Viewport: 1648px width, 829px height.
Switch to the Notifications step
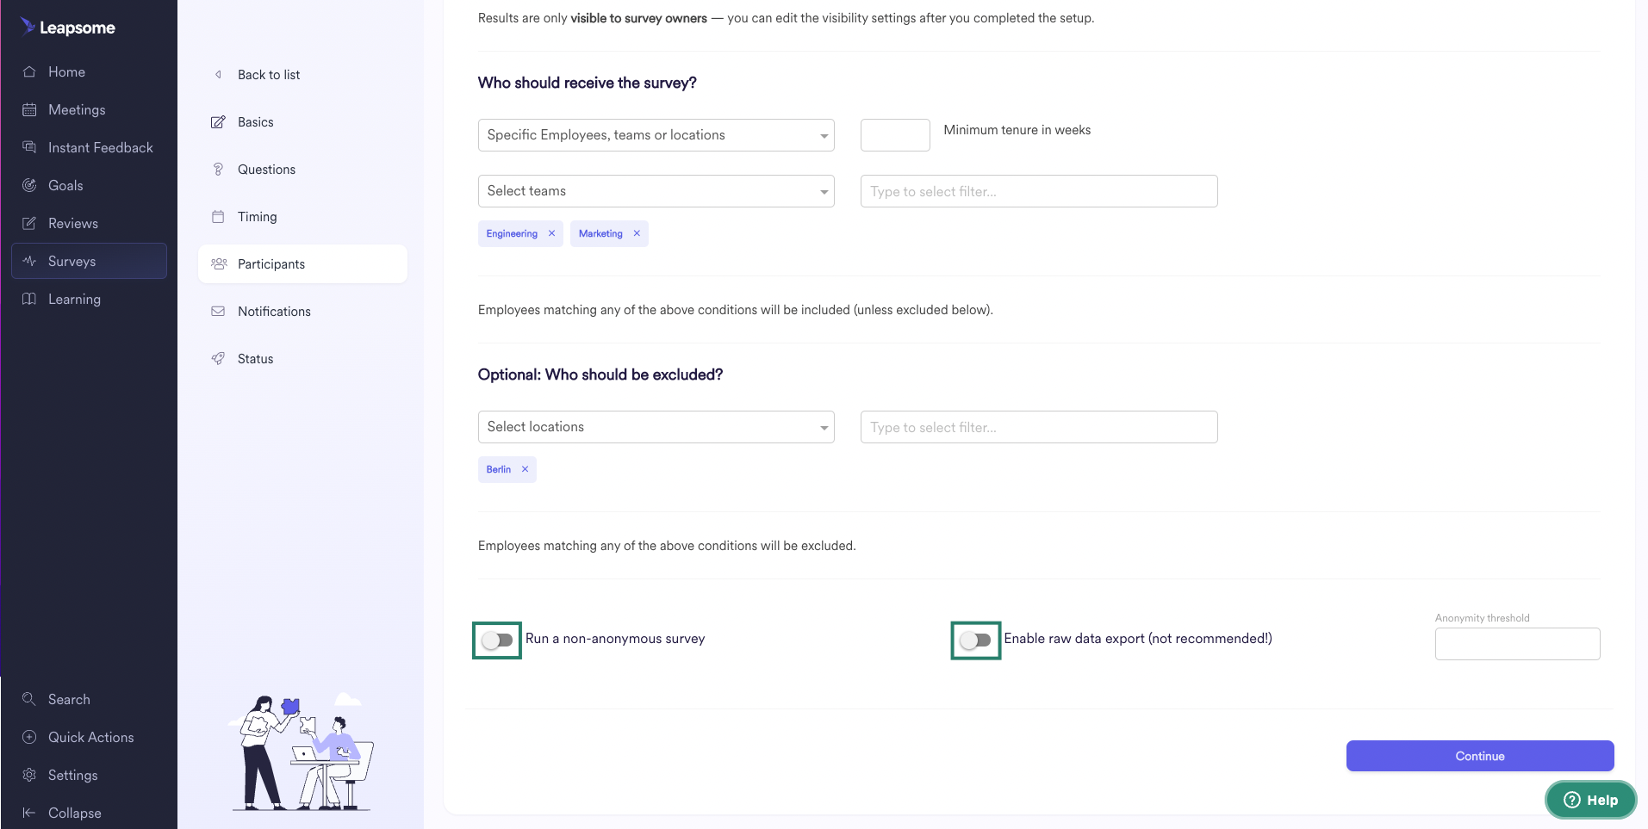point(274,312)
